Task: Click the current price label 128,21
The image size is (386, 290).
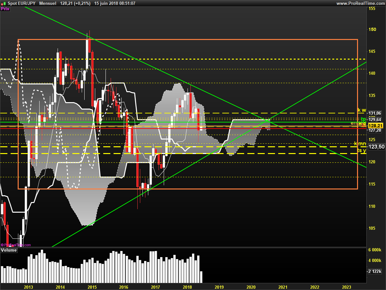Action: 375,126
